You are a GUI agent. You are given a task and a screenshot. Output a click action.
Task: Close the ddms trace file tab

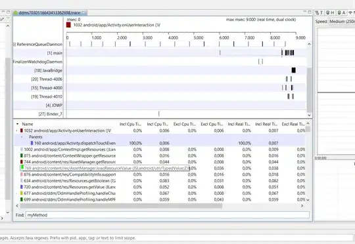tap(83, 13)
